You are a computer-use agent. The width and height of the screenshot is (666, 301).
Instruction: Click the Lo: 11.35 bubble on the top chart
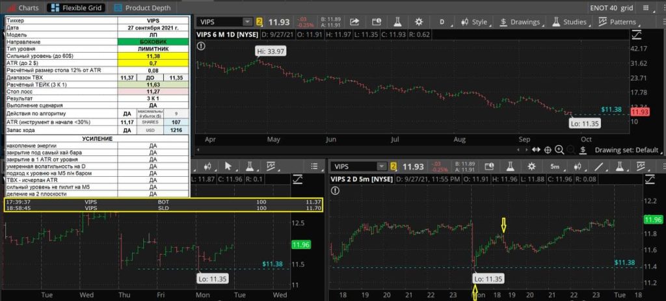click(x=585, y=124)
